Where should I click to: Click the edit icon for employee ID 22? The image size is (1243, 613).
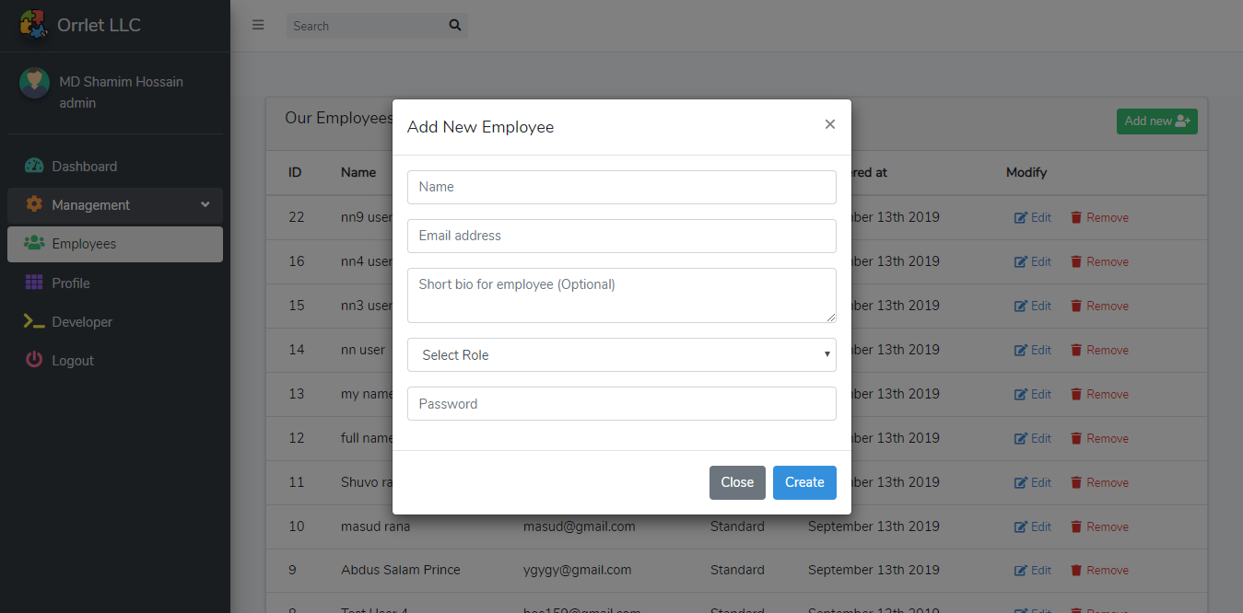[x=1020, y=218]
